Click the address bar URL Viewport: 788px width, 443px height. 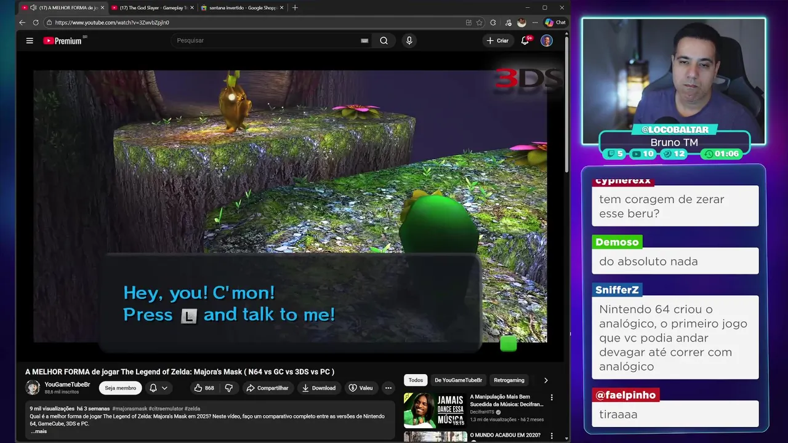[112, 23]
